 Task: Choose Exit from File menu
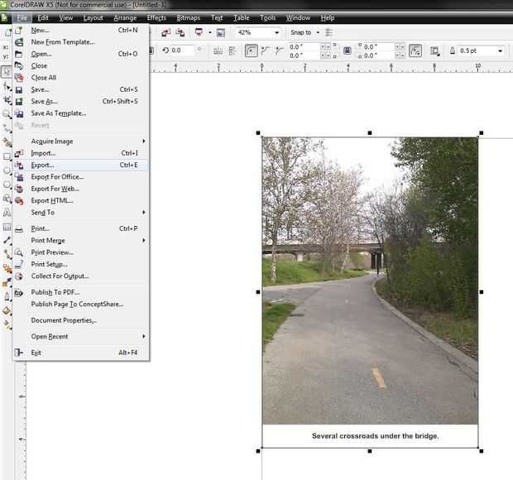[x=80, y=353]
